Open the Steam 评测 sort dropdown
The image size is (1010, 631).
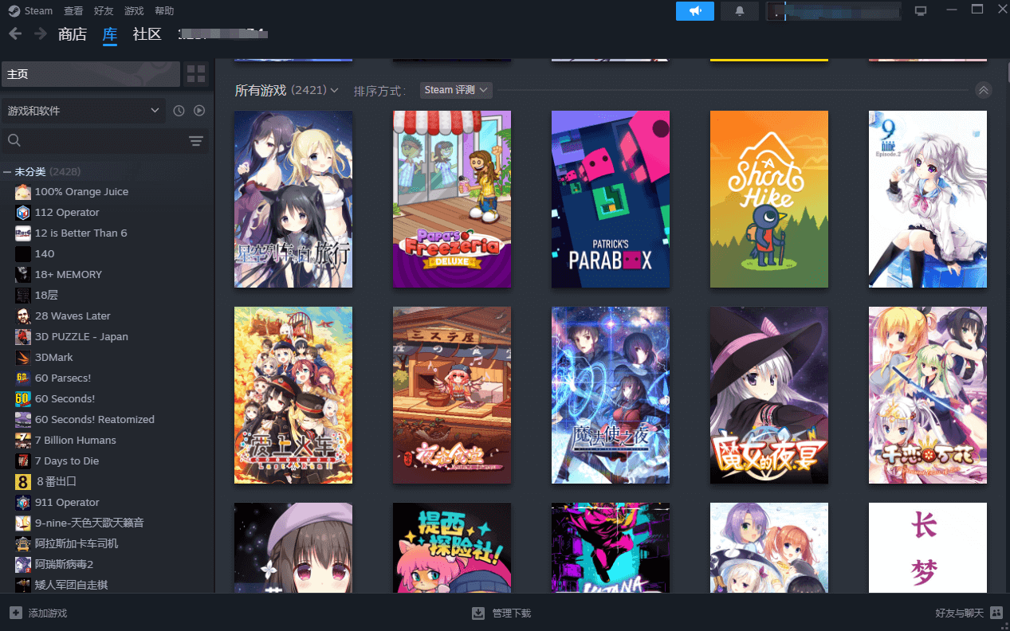pyautogui.click(x=456, y=90)
